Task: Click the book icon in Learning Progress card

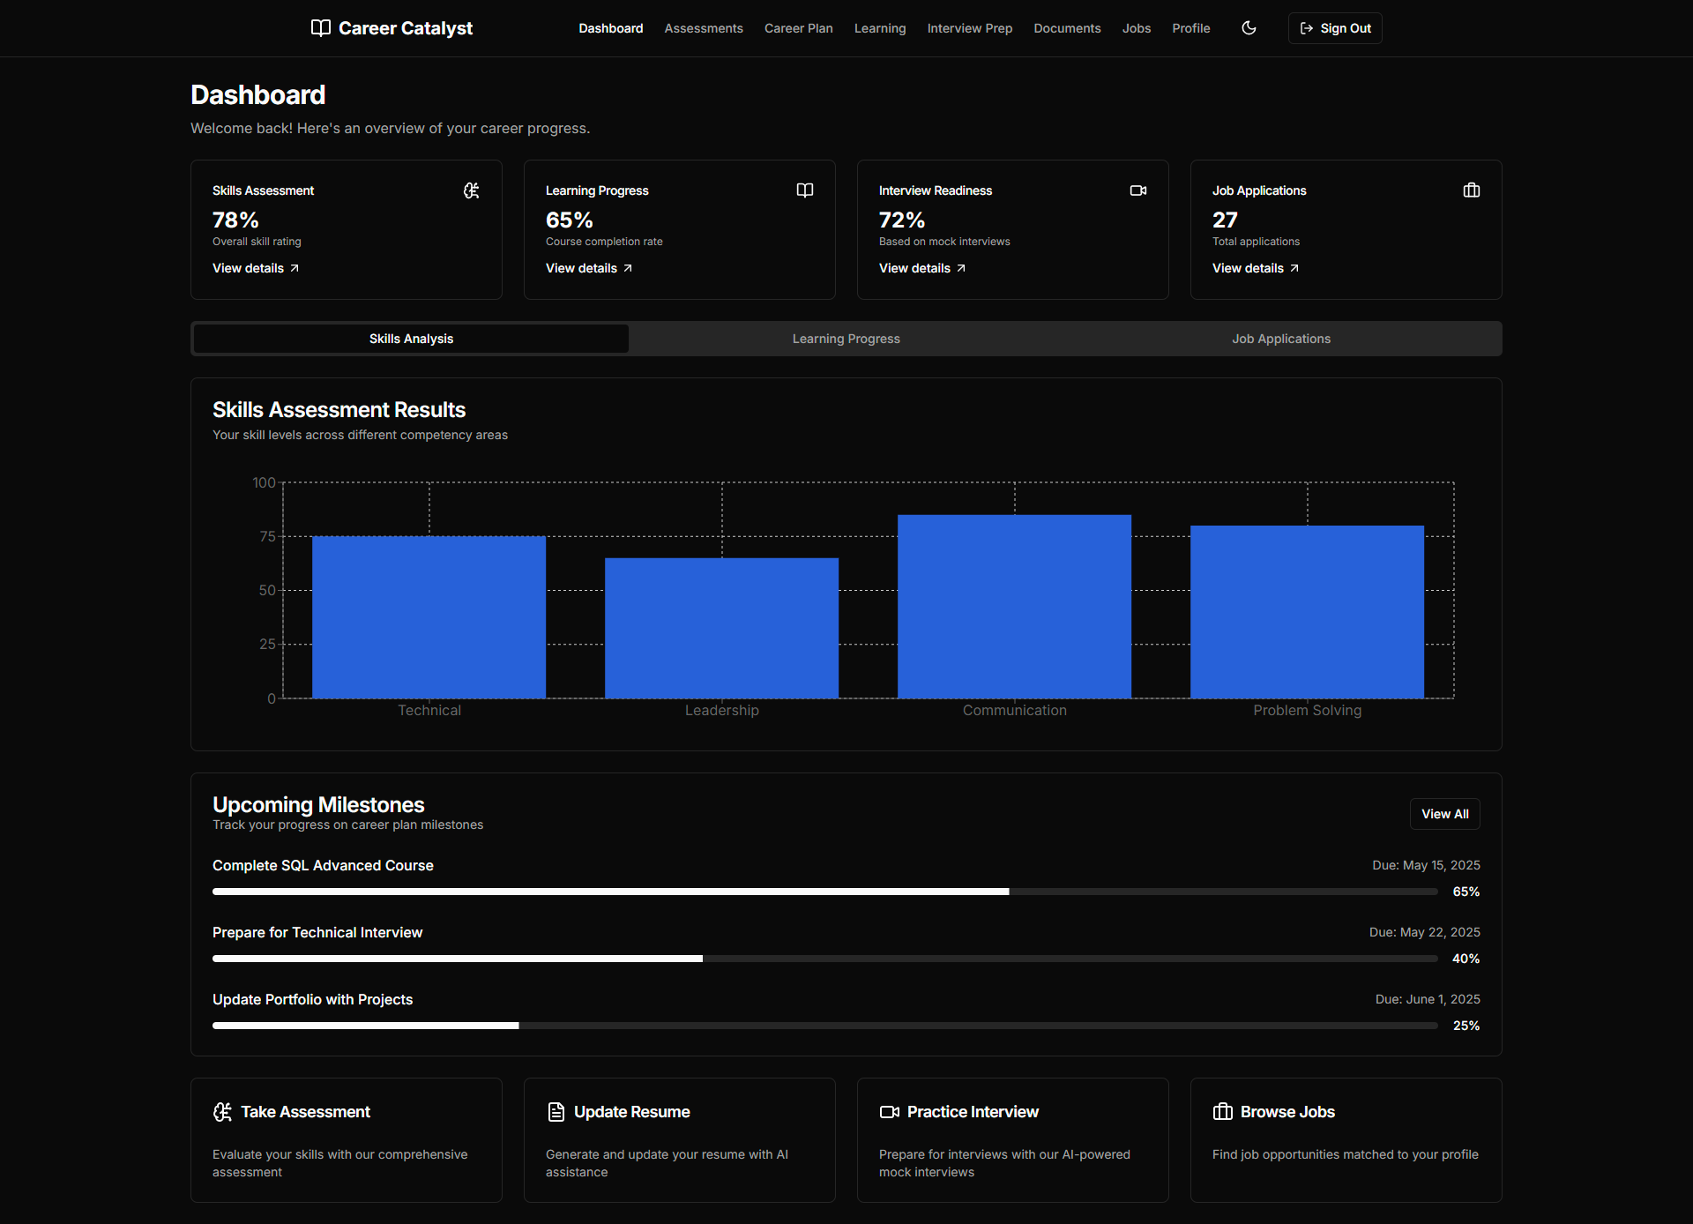Action: (805, 190)
